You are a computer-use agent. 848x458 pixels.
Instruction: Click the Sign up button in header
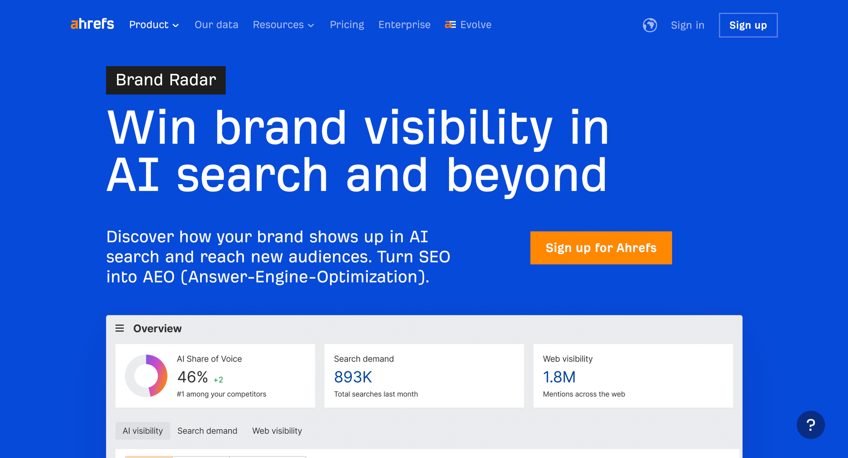748,25
